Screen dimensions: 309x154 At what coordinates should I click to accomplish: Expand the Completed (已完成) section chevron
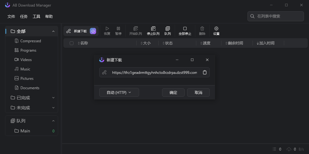click(53, 98)
